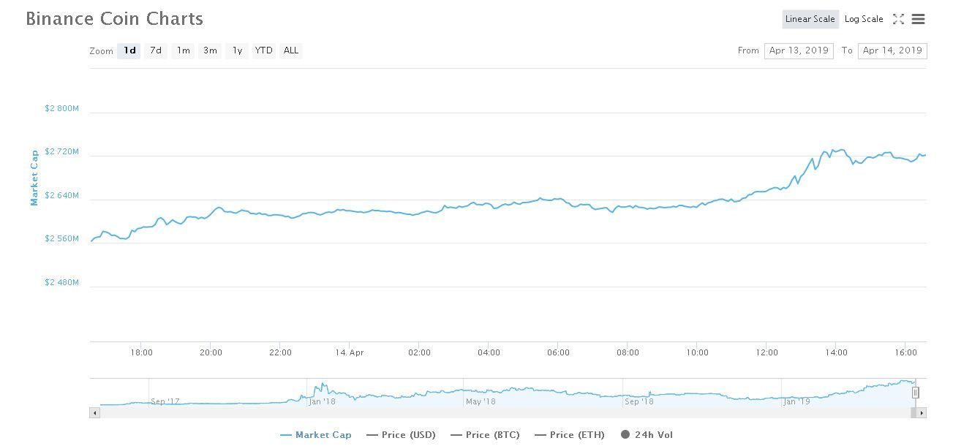Screen dimensions: 953x446
Task: Click navigator right scroll arrow
Action: click(x=922, y=413)
